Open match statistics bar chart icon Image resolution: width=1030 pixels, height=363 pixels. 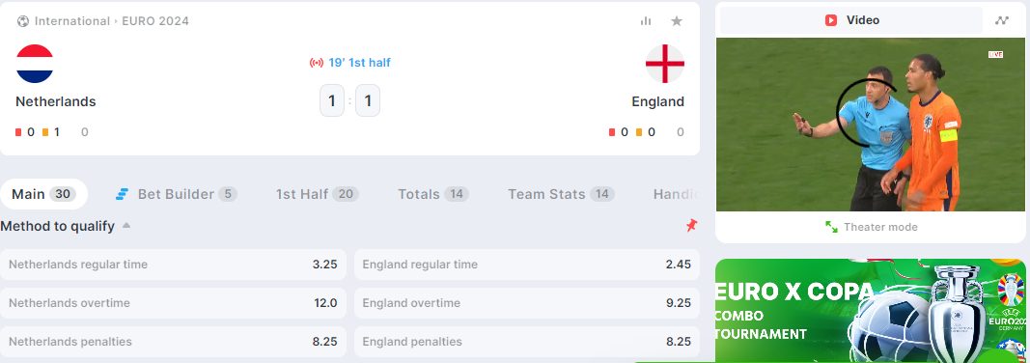point(646,21)
